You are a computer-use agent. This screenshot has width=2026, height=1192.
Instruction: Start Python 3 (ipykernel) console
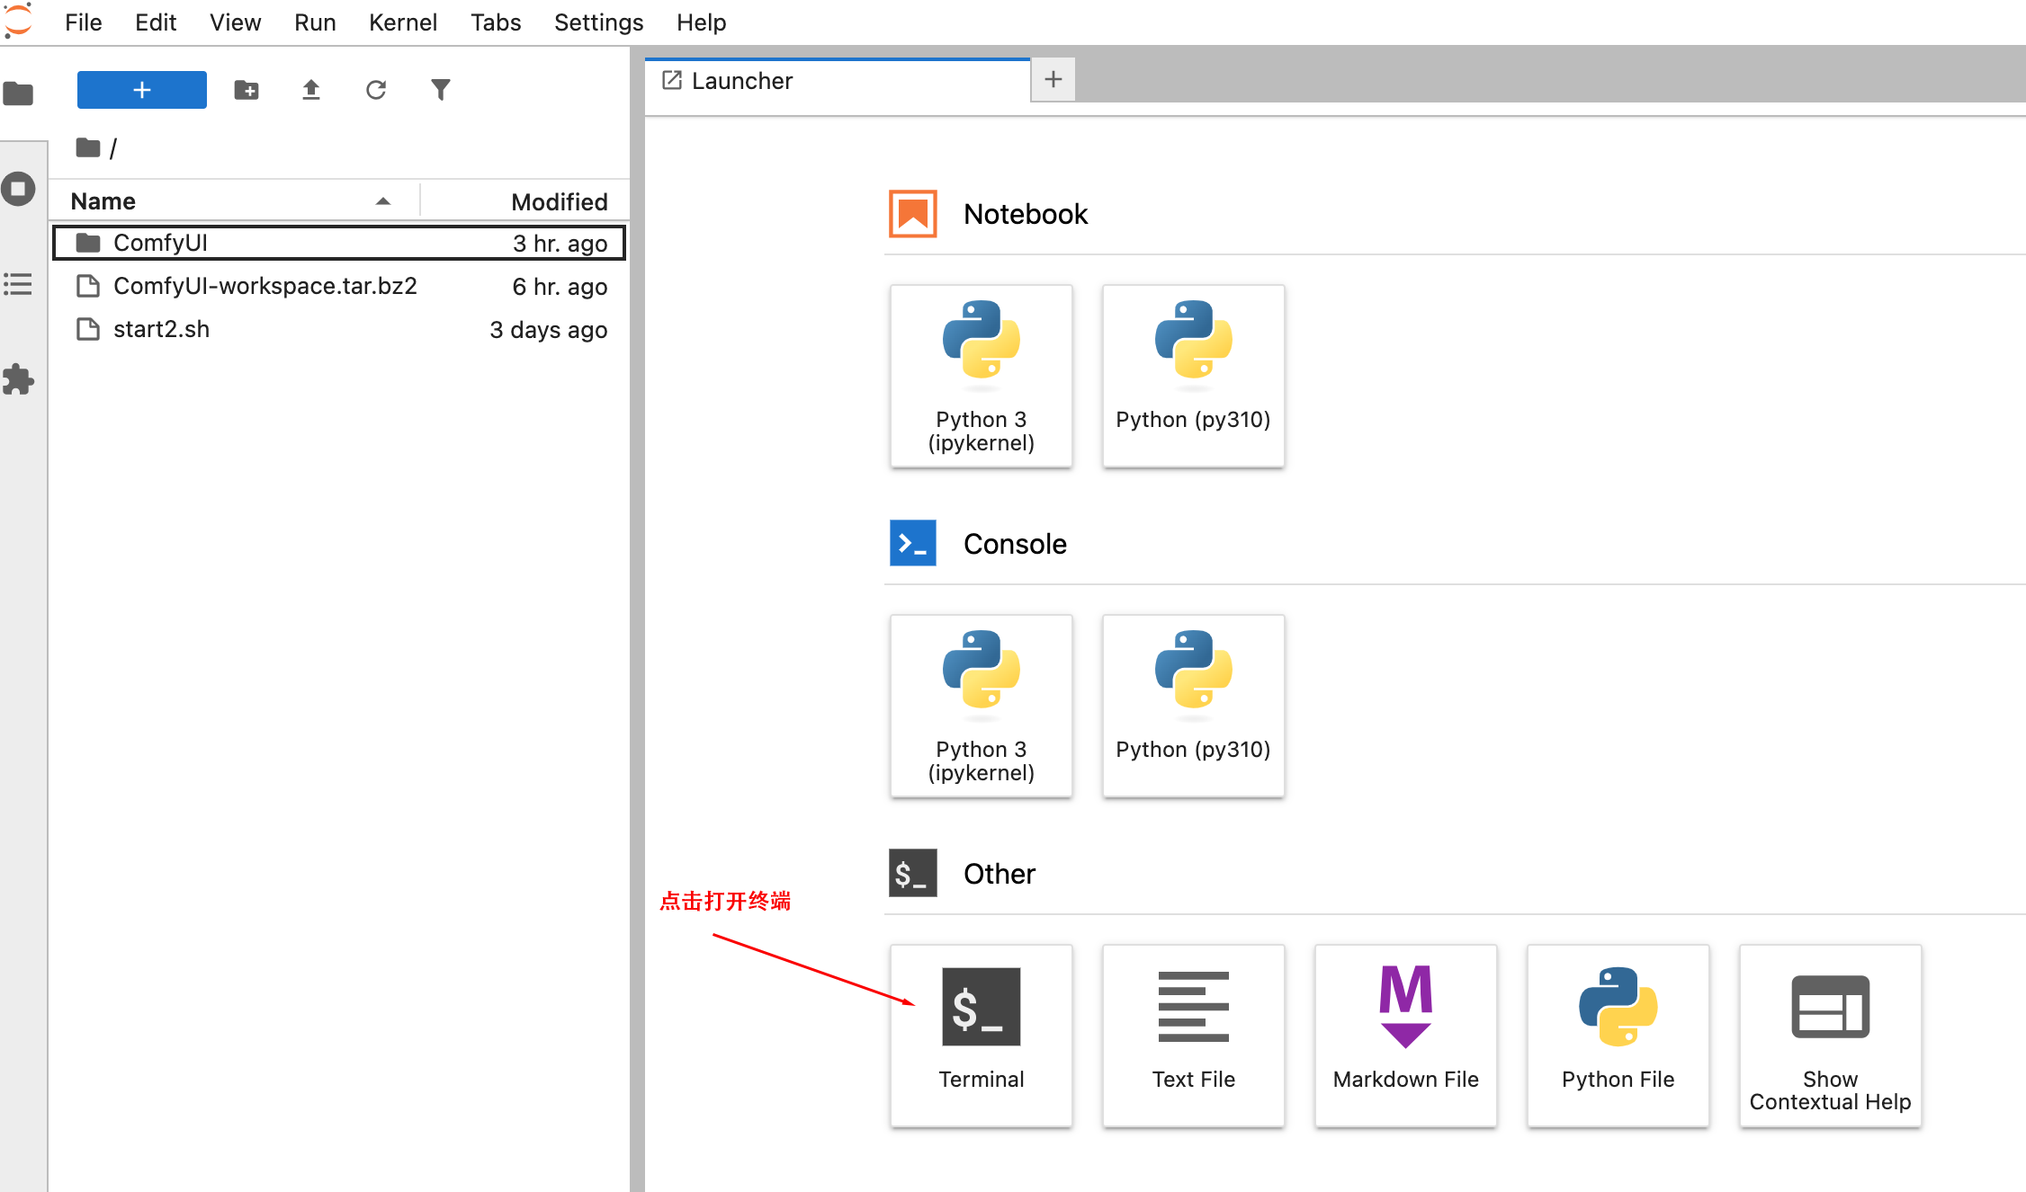click(x=981, y=706)
